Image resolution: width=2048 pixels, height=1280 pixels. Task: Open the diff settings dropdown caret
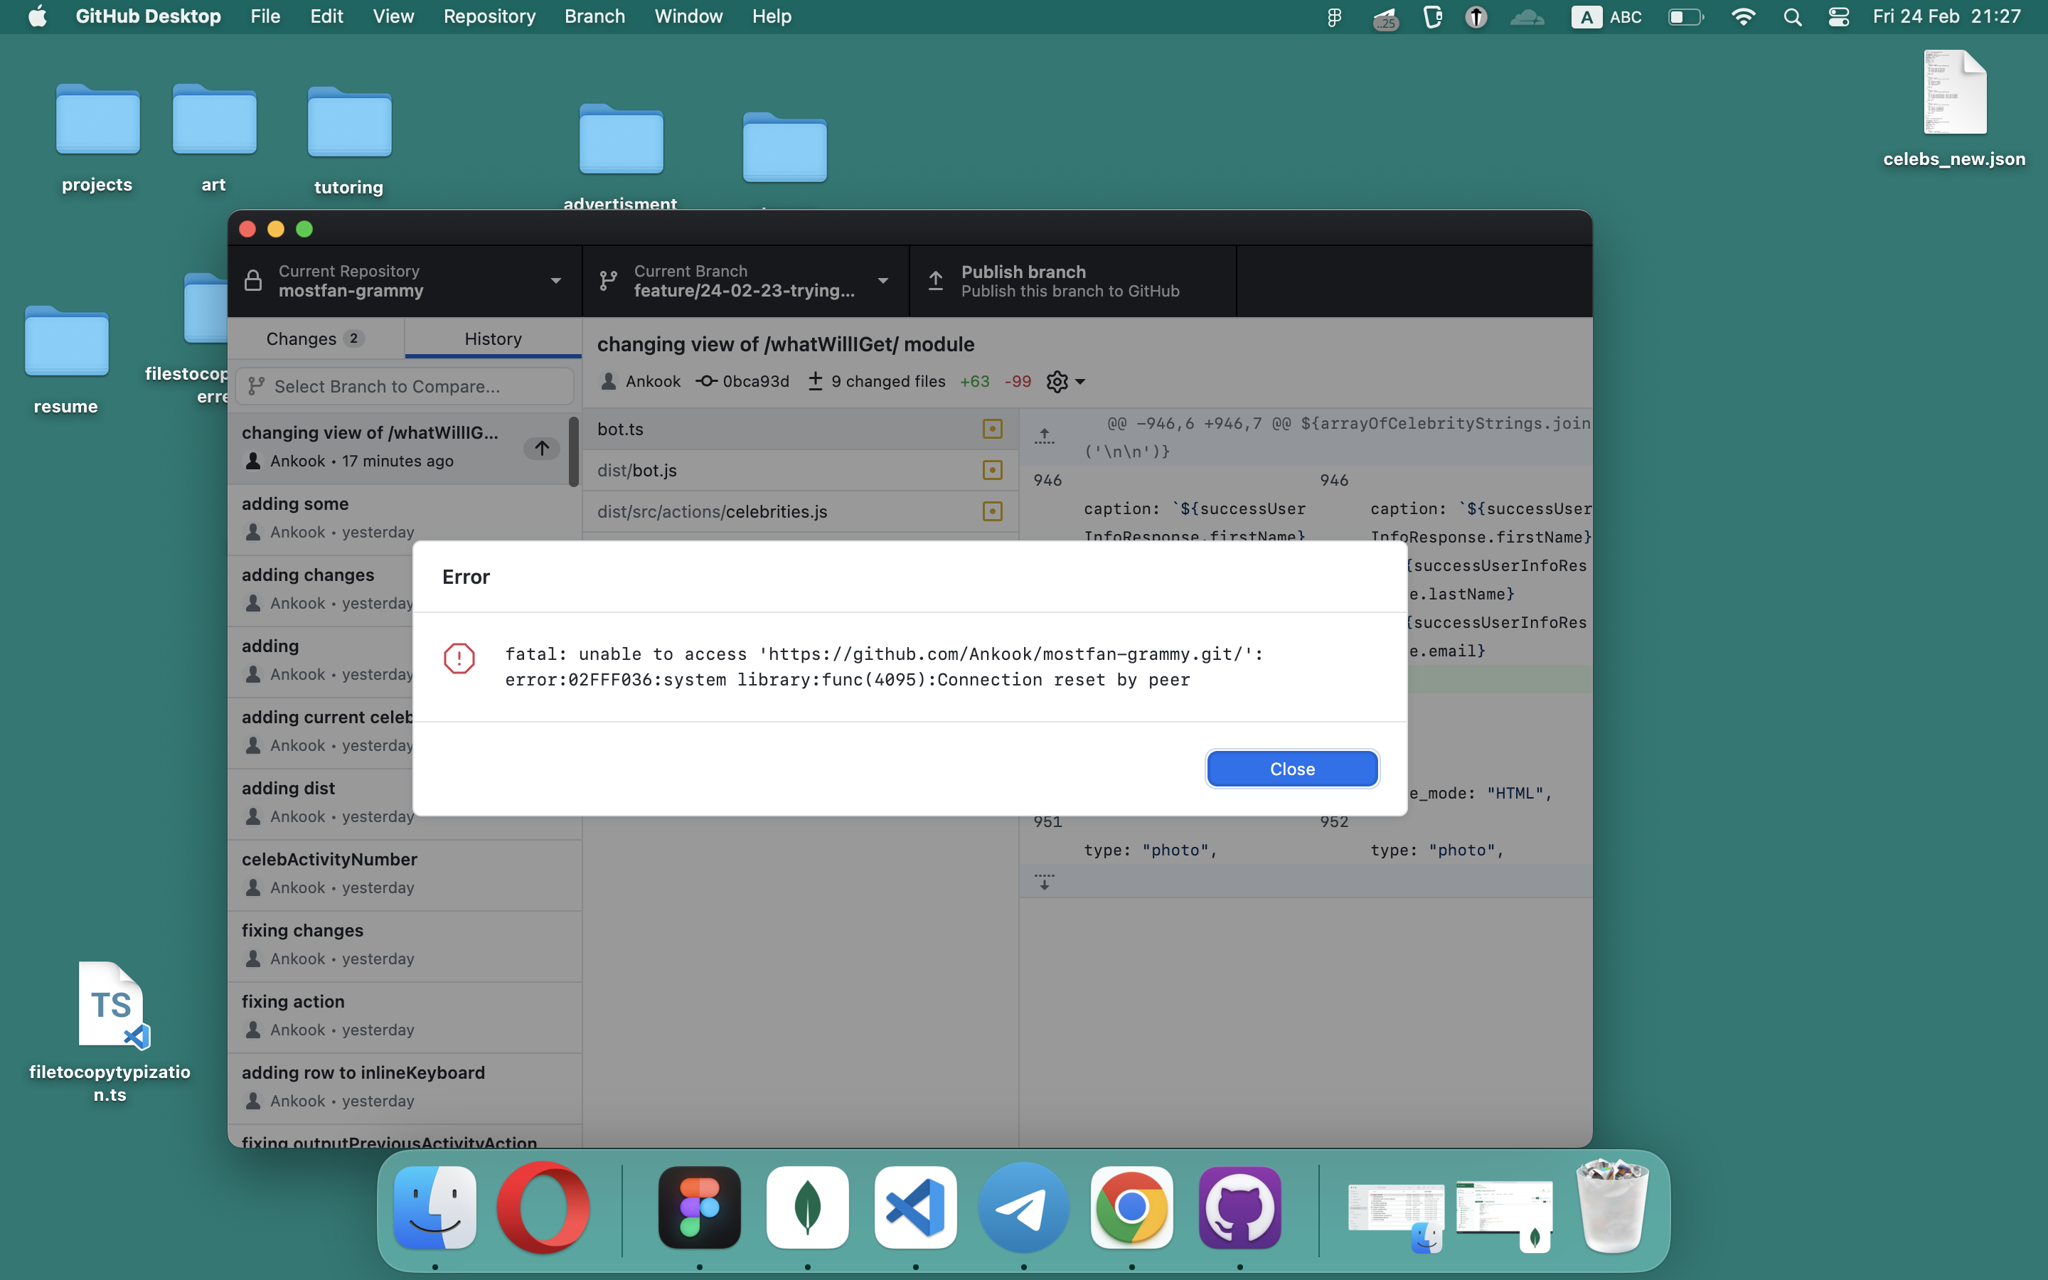[x=1081, y=382]
